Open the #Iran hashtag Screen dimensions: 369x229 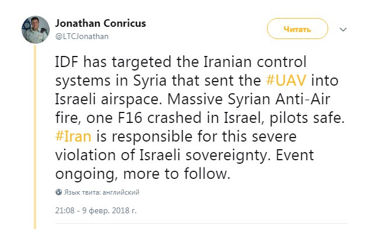(x=73, y=136)
